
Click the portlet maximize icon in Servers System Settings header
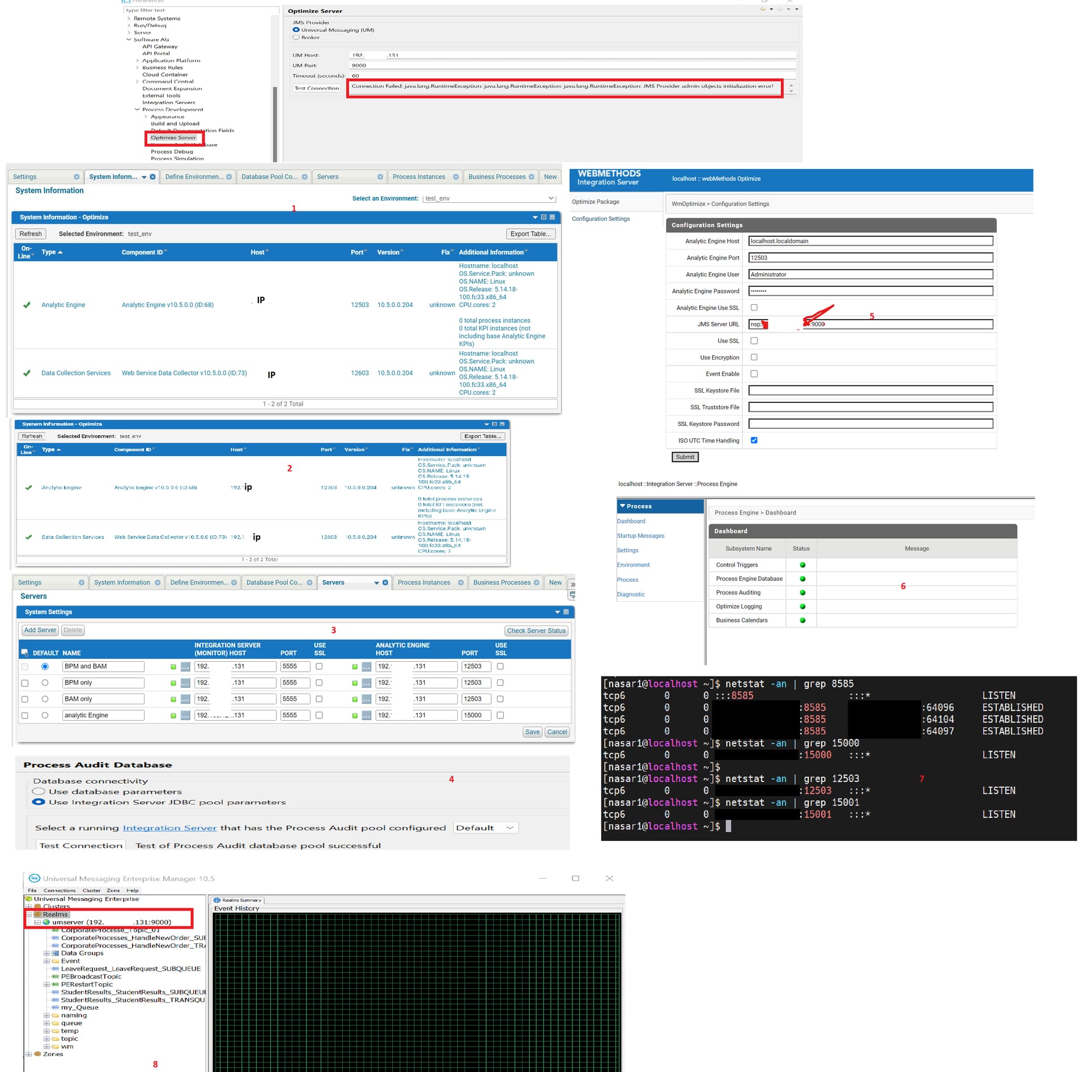pos(566,612)
